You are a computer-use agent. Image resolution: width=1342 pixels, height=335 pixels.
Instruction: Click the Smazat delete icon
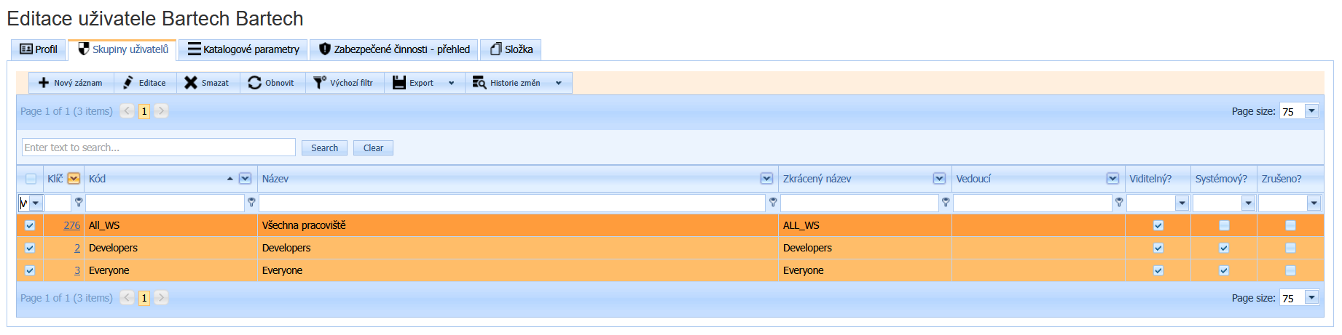(191, 83)
